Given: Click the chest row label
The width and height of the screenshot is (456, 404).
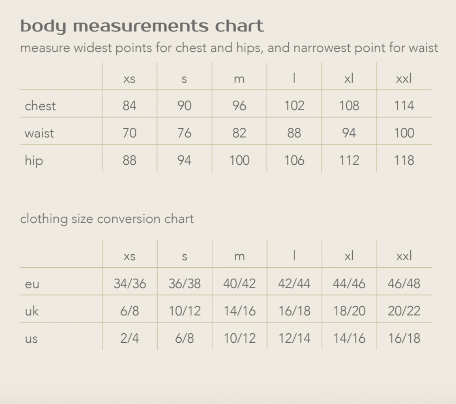Looking at the screenshot, I should (x=40, y=106).
